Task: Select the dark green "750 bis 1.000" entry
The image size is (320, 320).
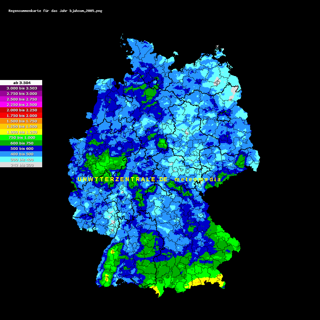Action: (x=21, y=137)
